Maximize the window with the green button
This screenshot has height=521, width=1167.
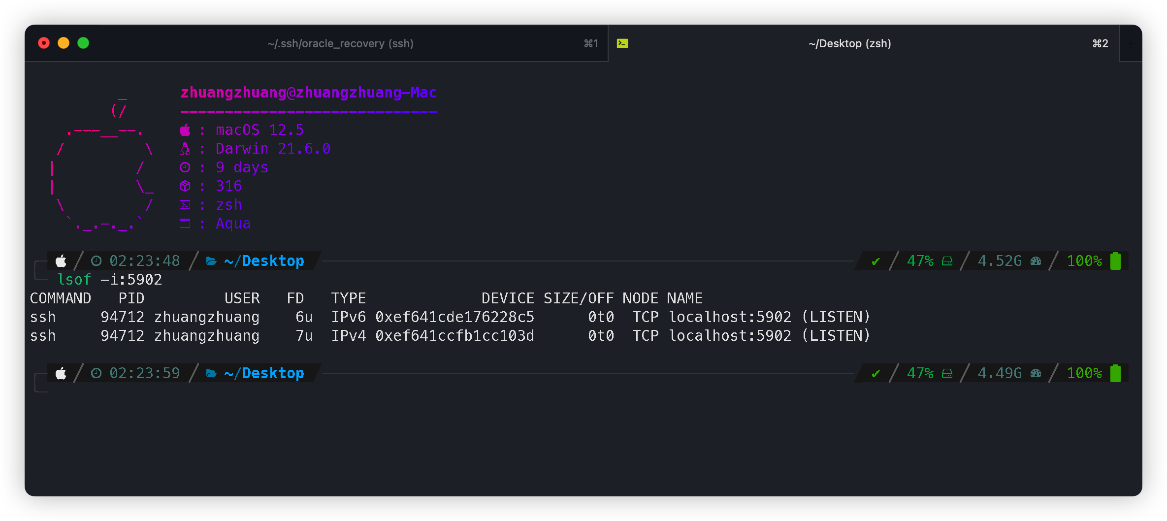tap(83, 43)
